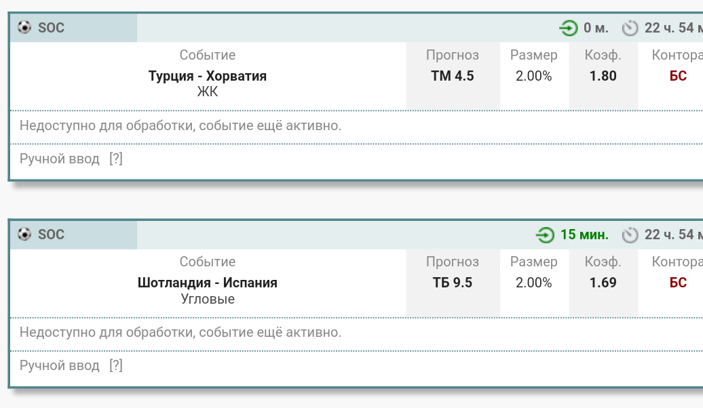This screenshot has width=703, height=408.
Task: Click the [?] help link in the second card
Action: click(x=116, y=366)
